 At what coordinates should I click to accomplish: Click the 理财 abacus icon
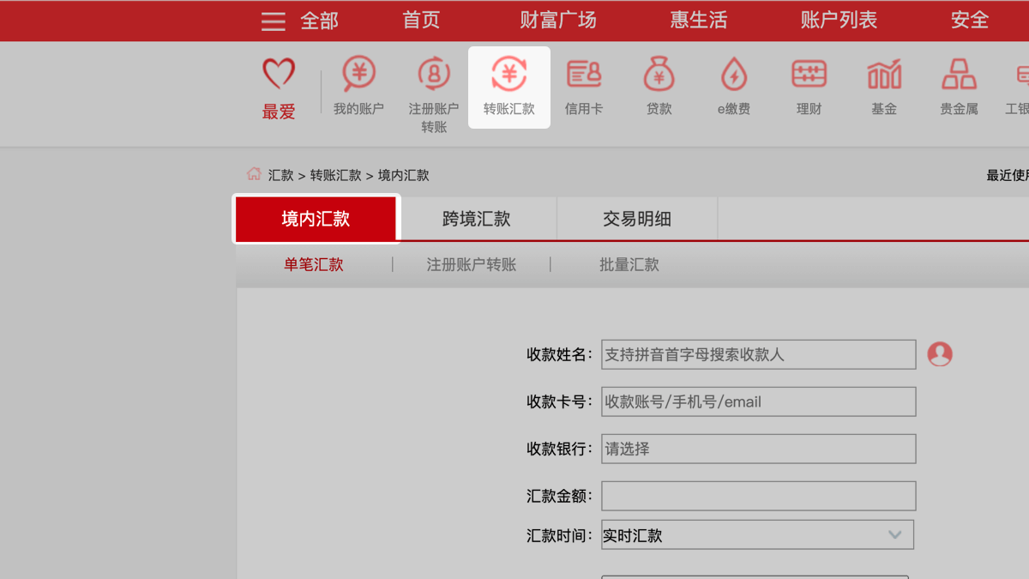(809, 75)
